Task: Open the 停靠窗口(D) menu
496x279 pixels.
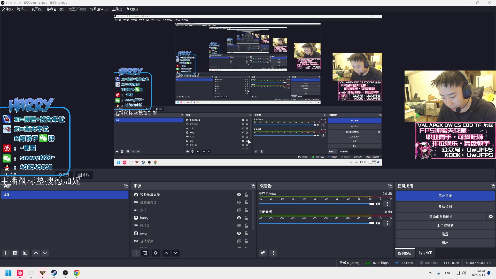Action: click(x=55, y=9)
